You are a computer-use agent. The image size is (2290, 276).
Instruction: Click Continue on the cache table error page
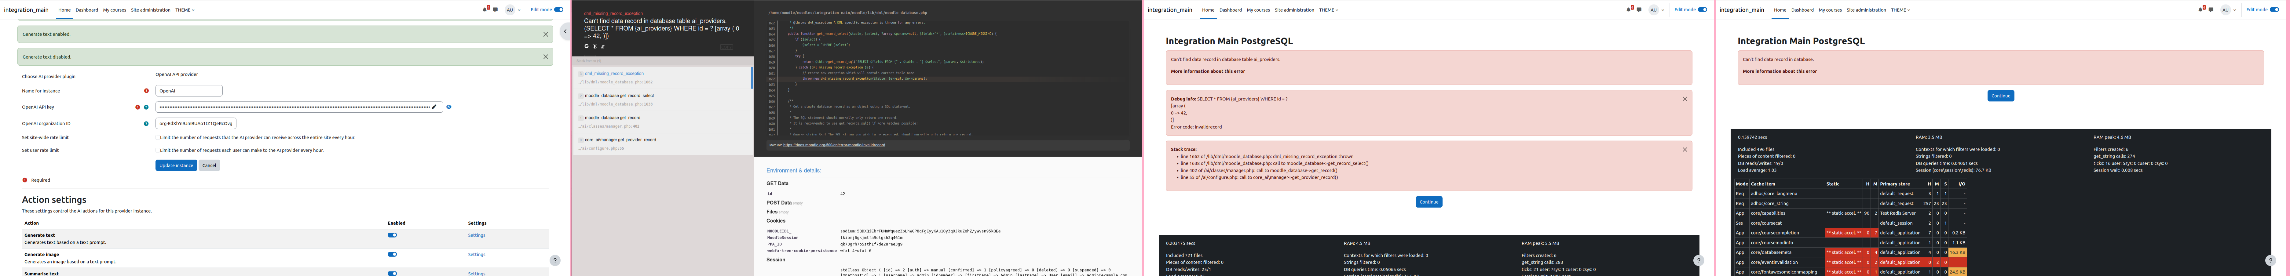pos(2001,96)
